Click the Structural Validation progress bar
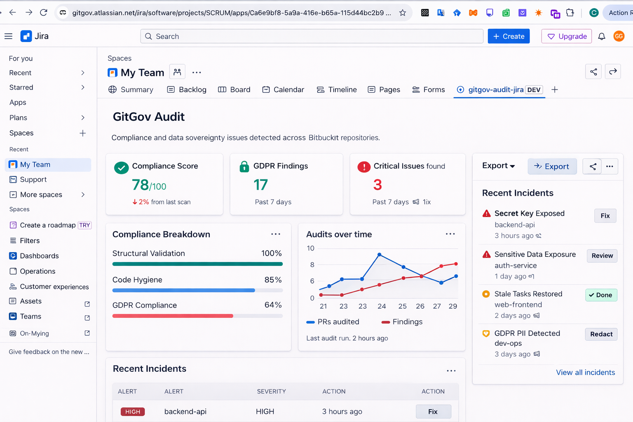 [197, 264]
